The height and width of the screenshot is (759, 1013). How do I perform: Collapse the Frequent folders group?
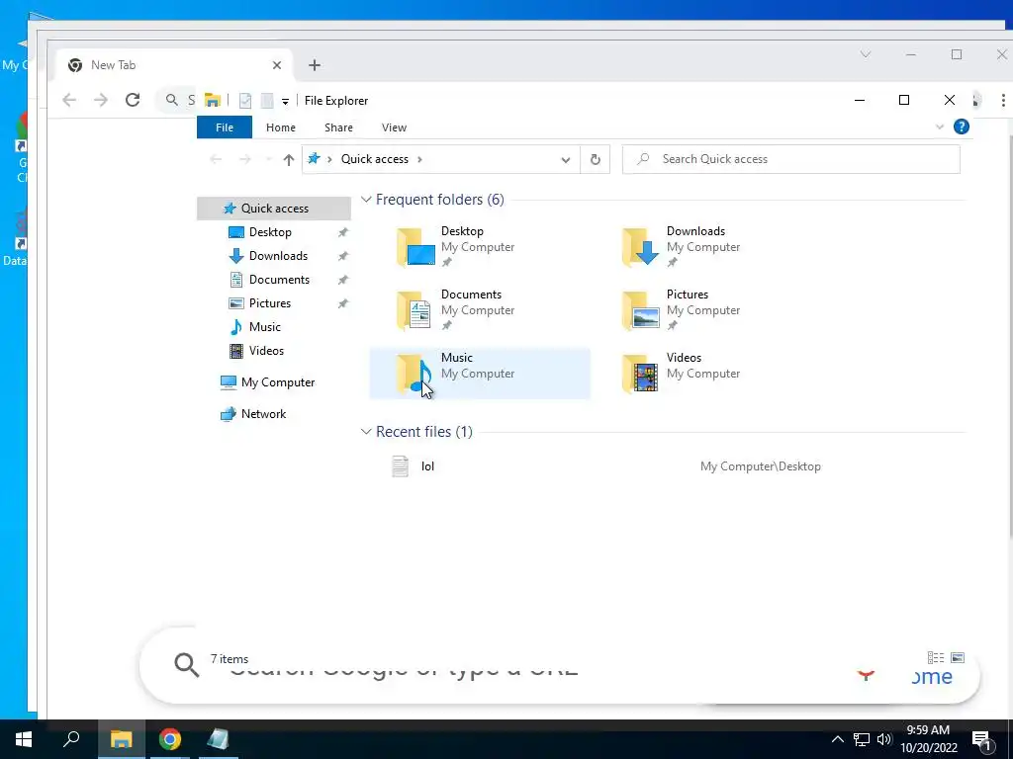pyautogui.click(x=366, y=200)
